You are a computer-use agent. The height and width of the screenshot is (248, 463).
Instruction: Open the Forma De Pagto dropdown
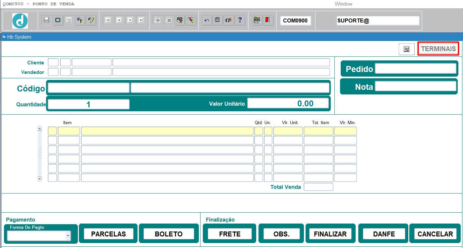(x=68, y=236)
